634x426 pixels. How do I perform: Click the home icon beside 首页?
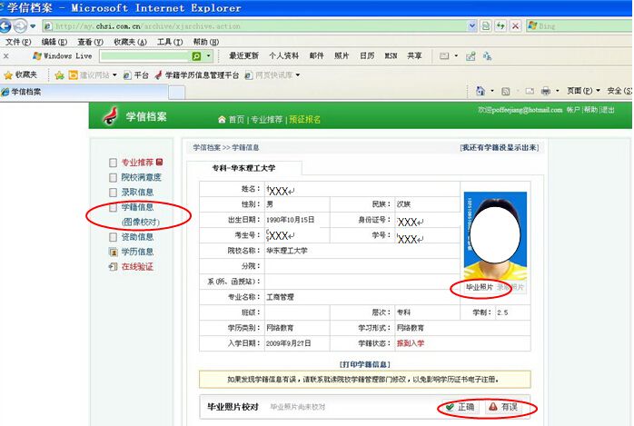(222, 119)
